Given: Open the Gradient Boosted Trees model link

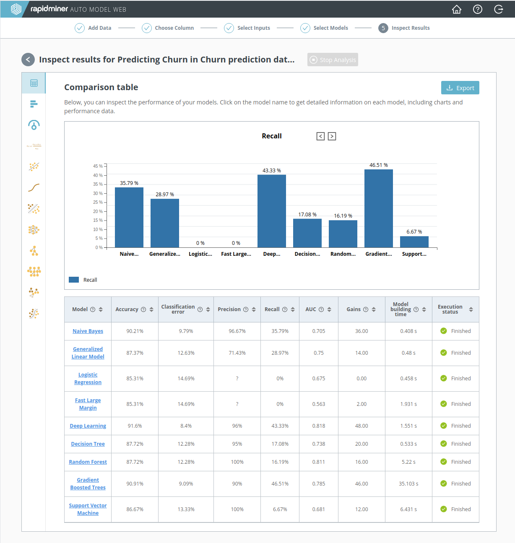Looking at the screenshot, I should point(88,483).
